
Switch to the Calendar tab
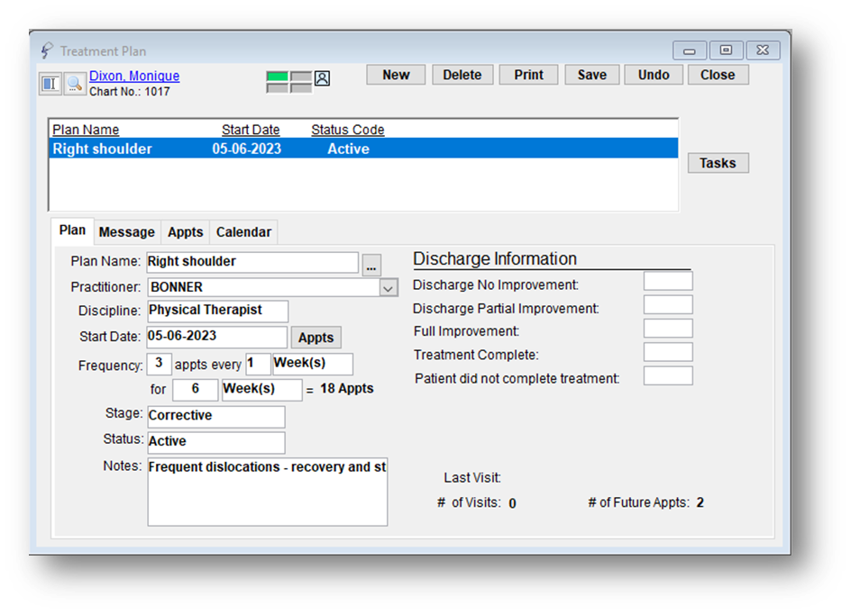pyautogui.click(x=243, y=232)
